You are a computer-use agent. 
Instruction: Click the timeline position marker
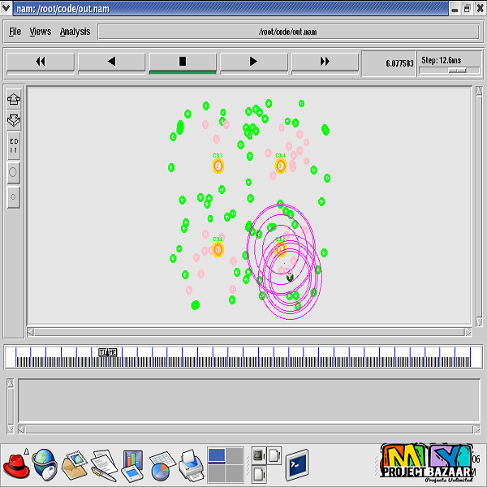coord(107,352)
